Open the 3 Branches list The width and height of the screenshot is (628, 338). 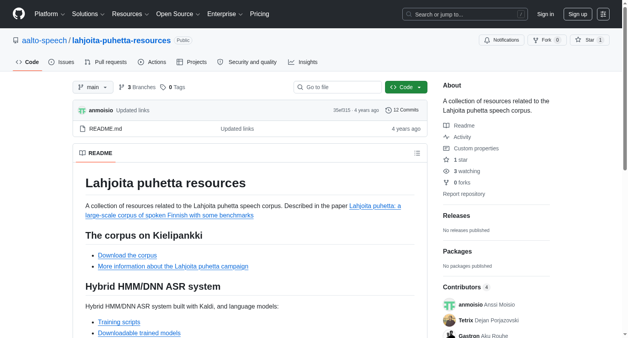pos(137,87)
